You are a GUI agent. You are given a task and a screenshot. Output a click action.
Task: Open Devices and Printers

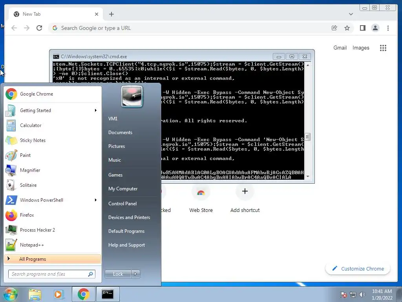tap(129, 217)
